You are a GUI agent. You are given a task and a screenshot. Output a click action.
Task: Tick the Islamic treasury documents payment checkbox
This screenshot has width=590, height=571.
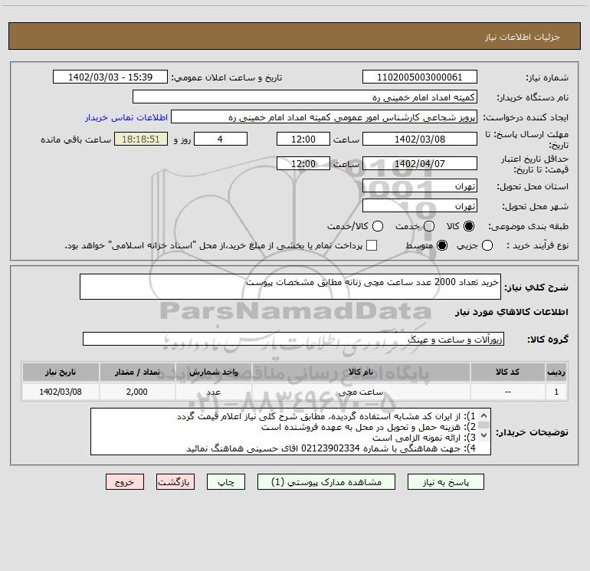[372, 245]
